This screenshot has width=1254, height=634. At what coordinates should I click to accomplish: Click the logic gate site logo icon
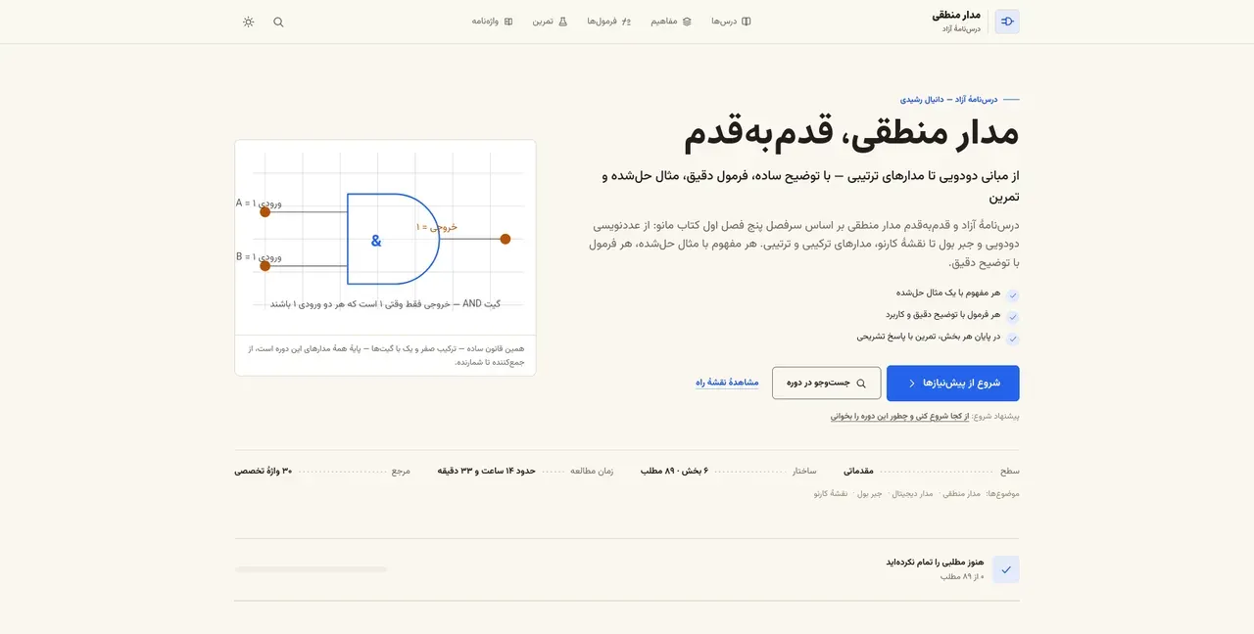1007,22
